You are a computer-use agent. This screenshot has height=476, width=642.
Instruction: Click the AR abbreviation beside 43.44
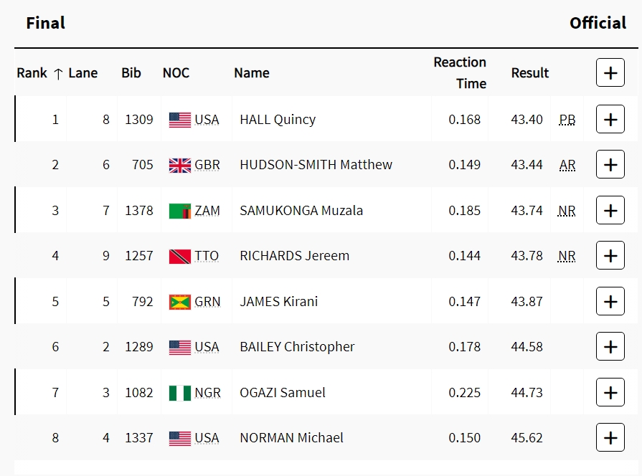567,165
